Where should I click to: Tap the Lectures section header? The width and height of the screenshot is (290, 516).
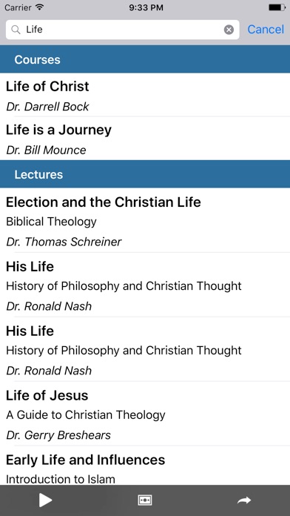[145, 174]
